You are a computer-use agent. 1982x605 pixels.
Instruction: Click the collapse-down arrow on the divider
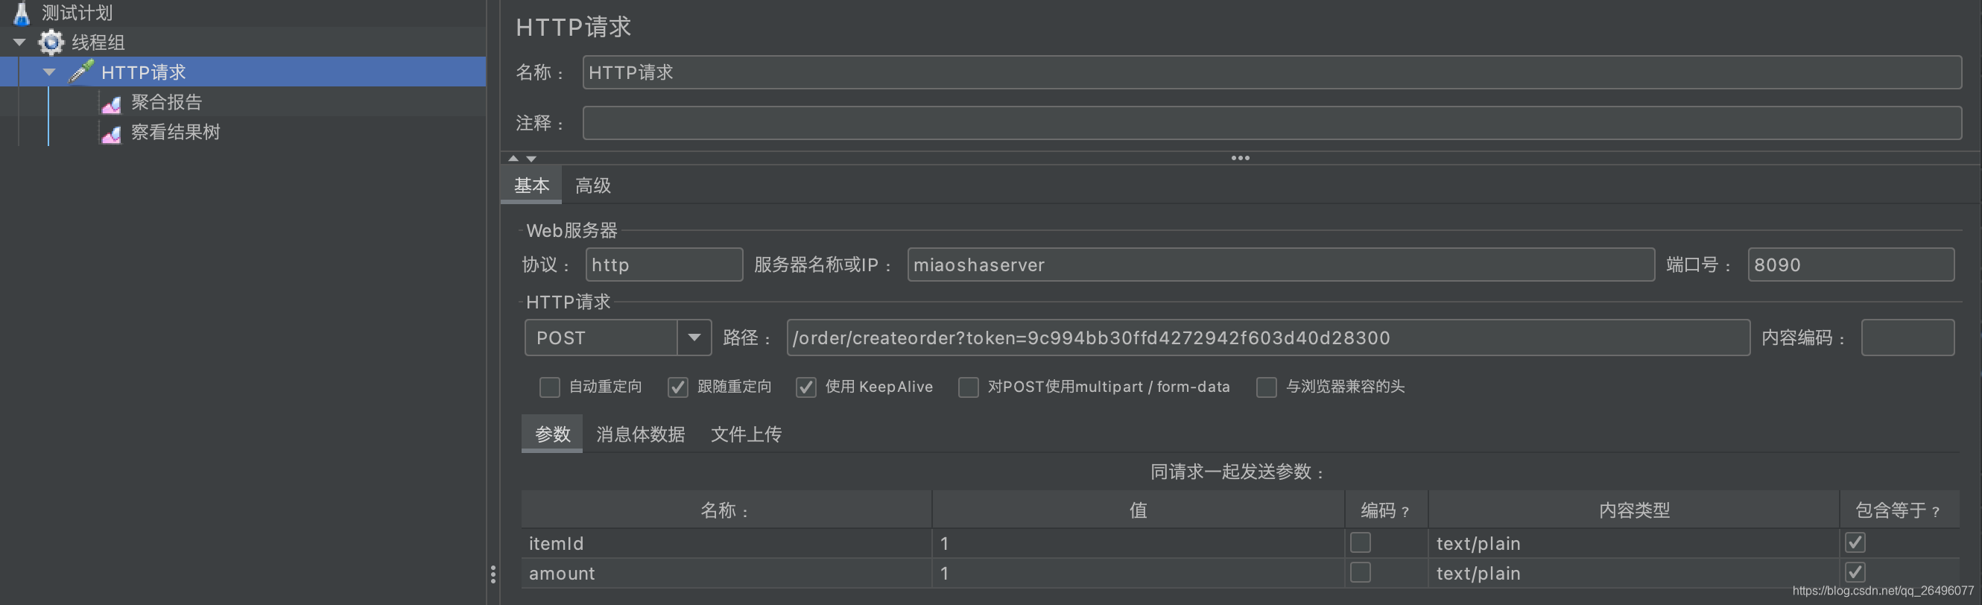pyautogui.click(x=531, y=159)
